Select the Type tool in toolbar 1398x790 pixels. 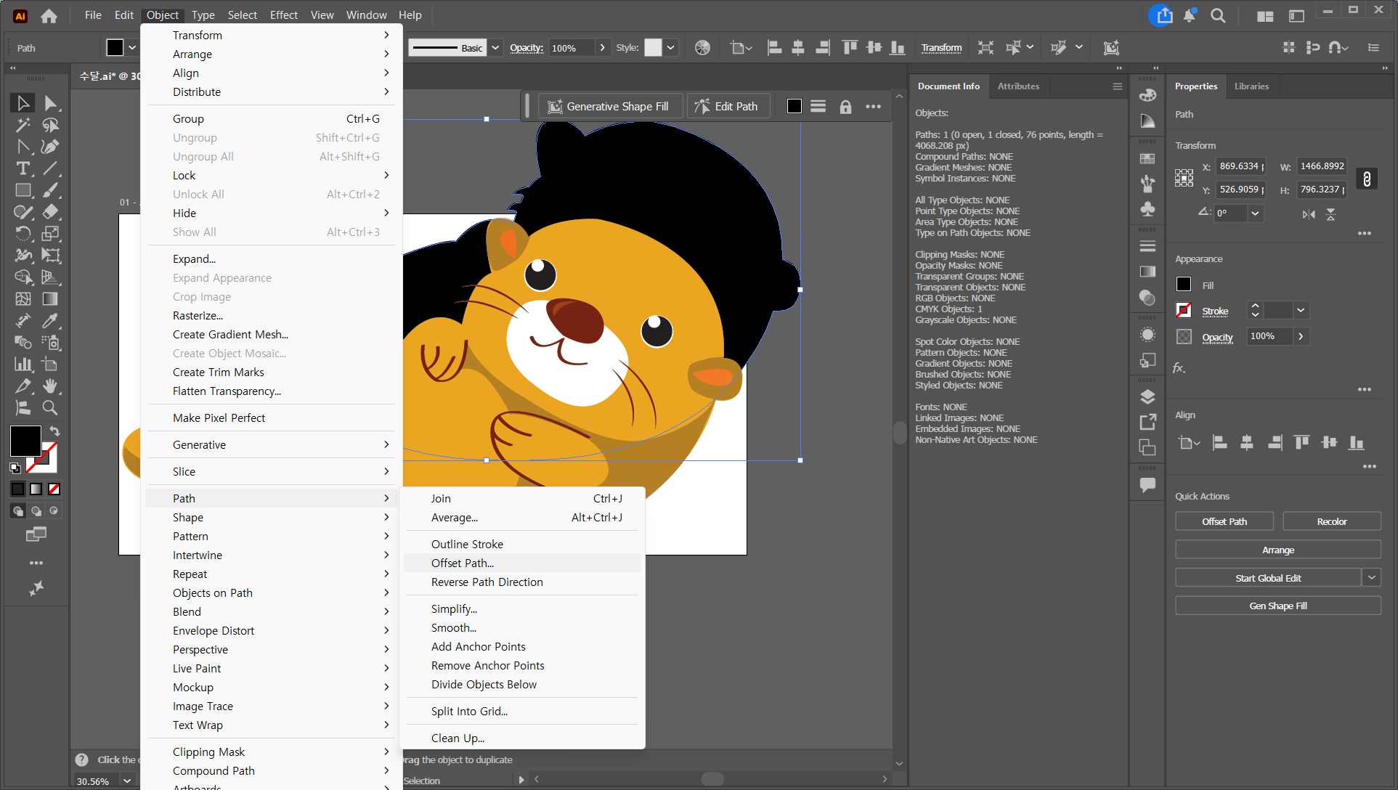click(23, 168)
